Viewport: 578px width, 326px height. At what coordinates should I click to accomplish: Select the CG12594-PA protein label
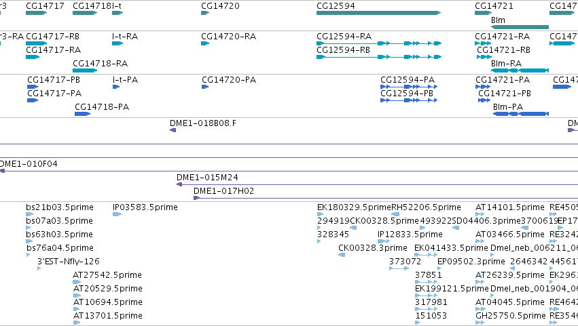408,80
